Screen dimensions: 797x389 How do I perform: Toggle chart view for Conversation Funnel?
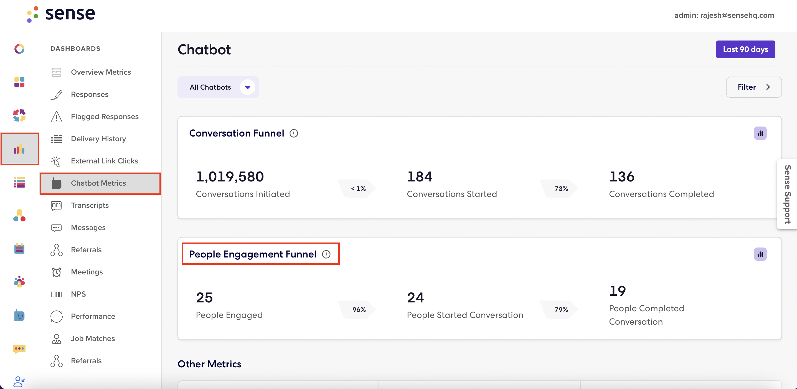coord(760,133)
